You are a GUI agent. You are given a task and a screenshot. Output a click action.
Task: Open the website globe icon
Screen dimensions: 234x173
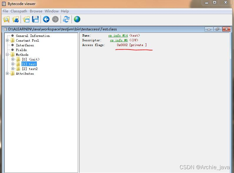point(77,19)
